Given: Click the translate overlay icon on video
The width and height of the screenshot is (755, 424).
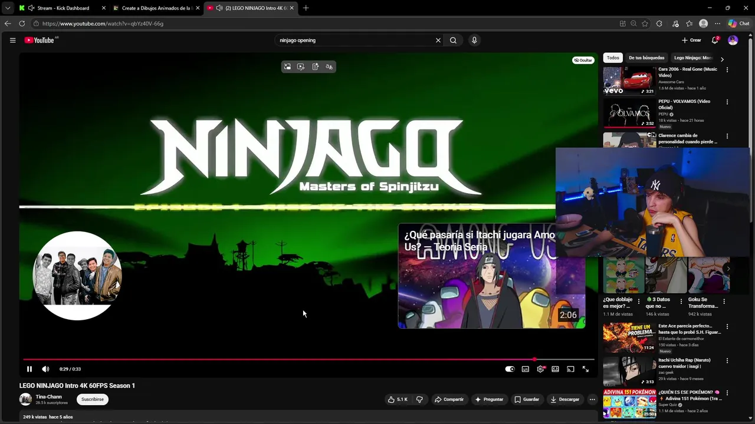Looking at the screenshot, I should coord(329,67).
